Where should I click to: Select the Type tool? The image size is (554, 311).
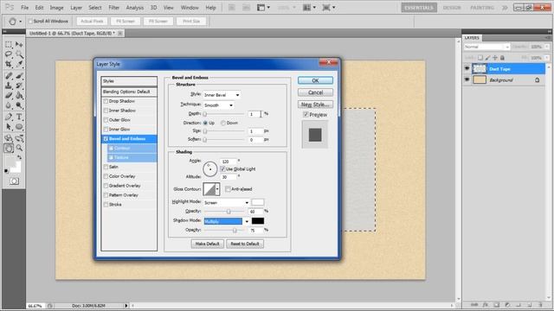19,117
